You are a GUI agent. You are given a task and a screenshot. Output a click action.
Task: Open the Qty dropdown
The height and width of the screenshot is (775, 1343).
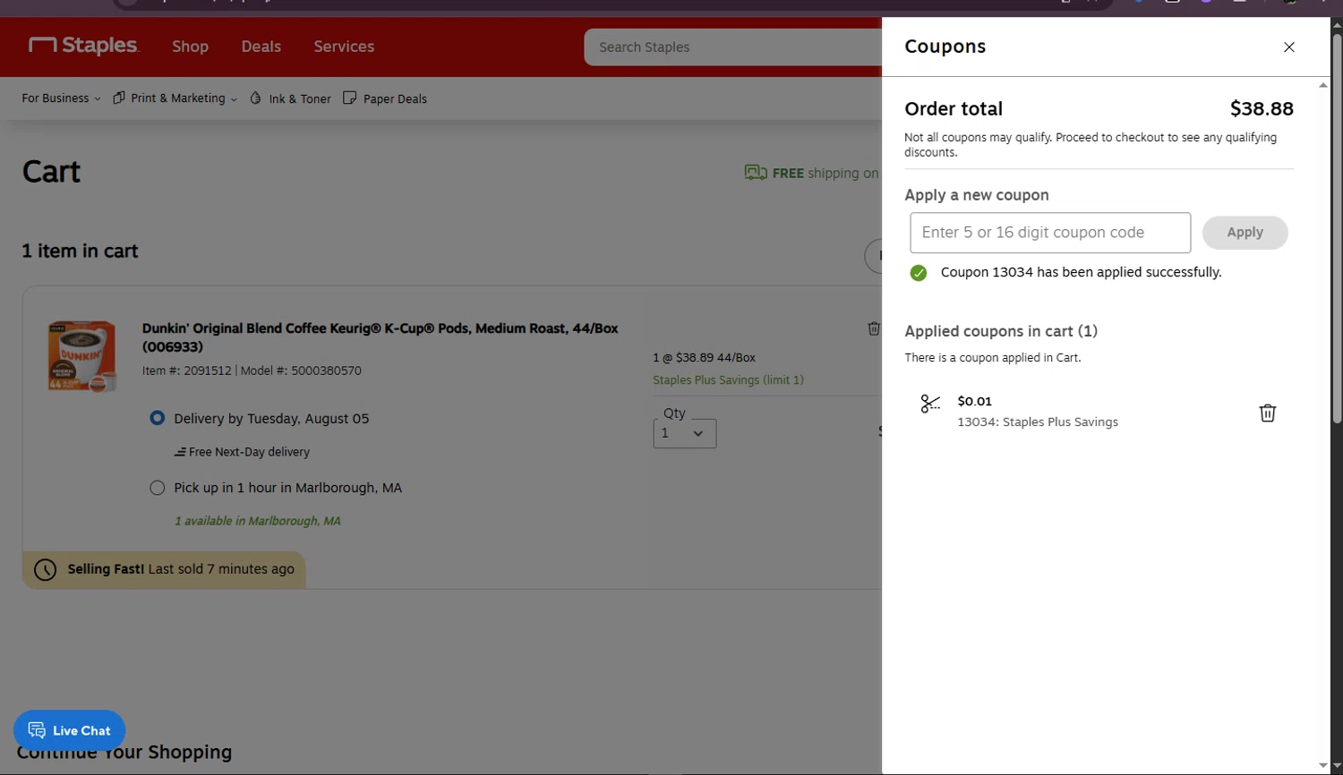coord(685,433)
